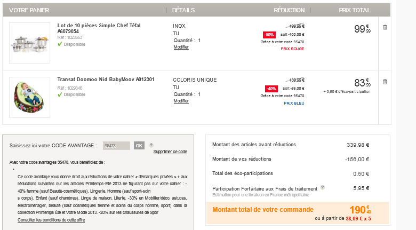Click 'Supprimer ce code' link
The width and height of the screenshot is (416, 230).
coord(170,152)
